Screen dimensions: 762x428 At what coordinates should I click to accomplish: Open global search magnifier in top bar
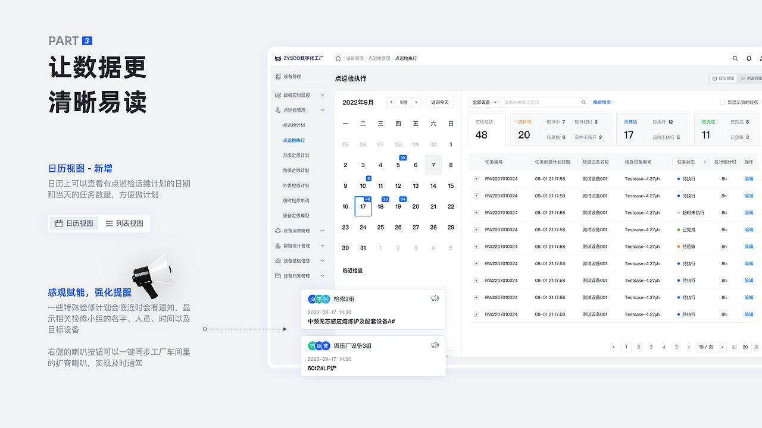tap(735, 58)
